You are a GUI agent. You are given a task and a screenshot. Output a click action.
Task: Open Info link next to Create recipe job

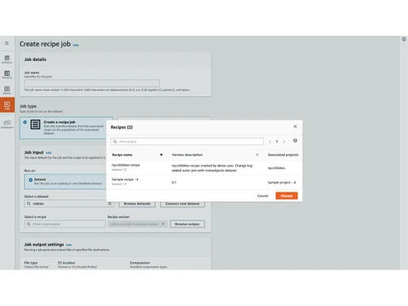(76, 45)
